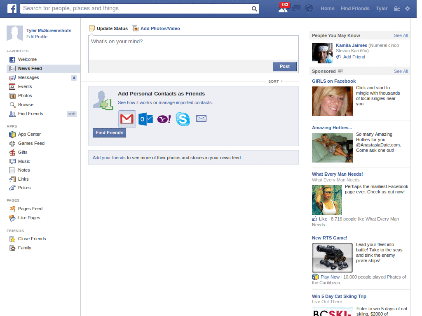The image size is (422, 316).
Task: Click the Notes page icon
Action: click(x=12, y=170)
